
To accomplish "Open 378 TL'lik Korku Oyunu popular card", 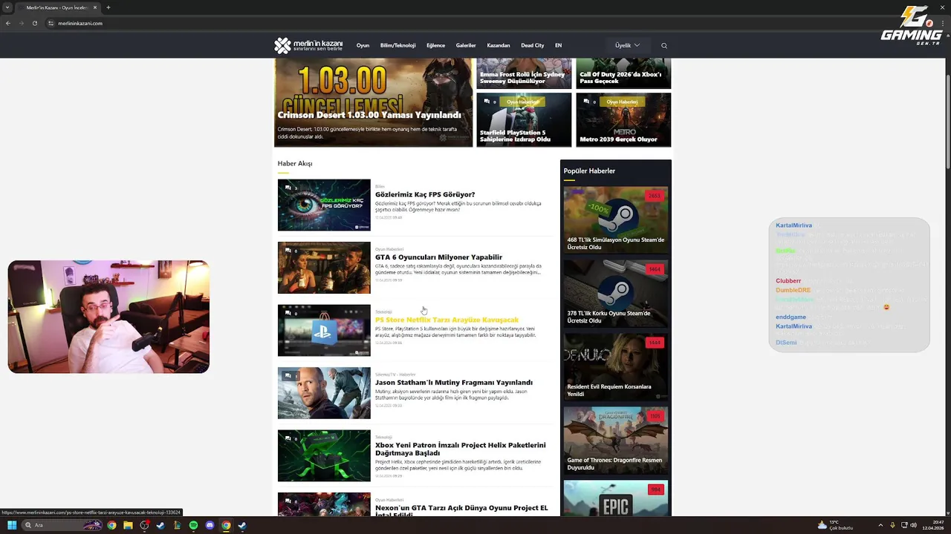I will 616,292.
